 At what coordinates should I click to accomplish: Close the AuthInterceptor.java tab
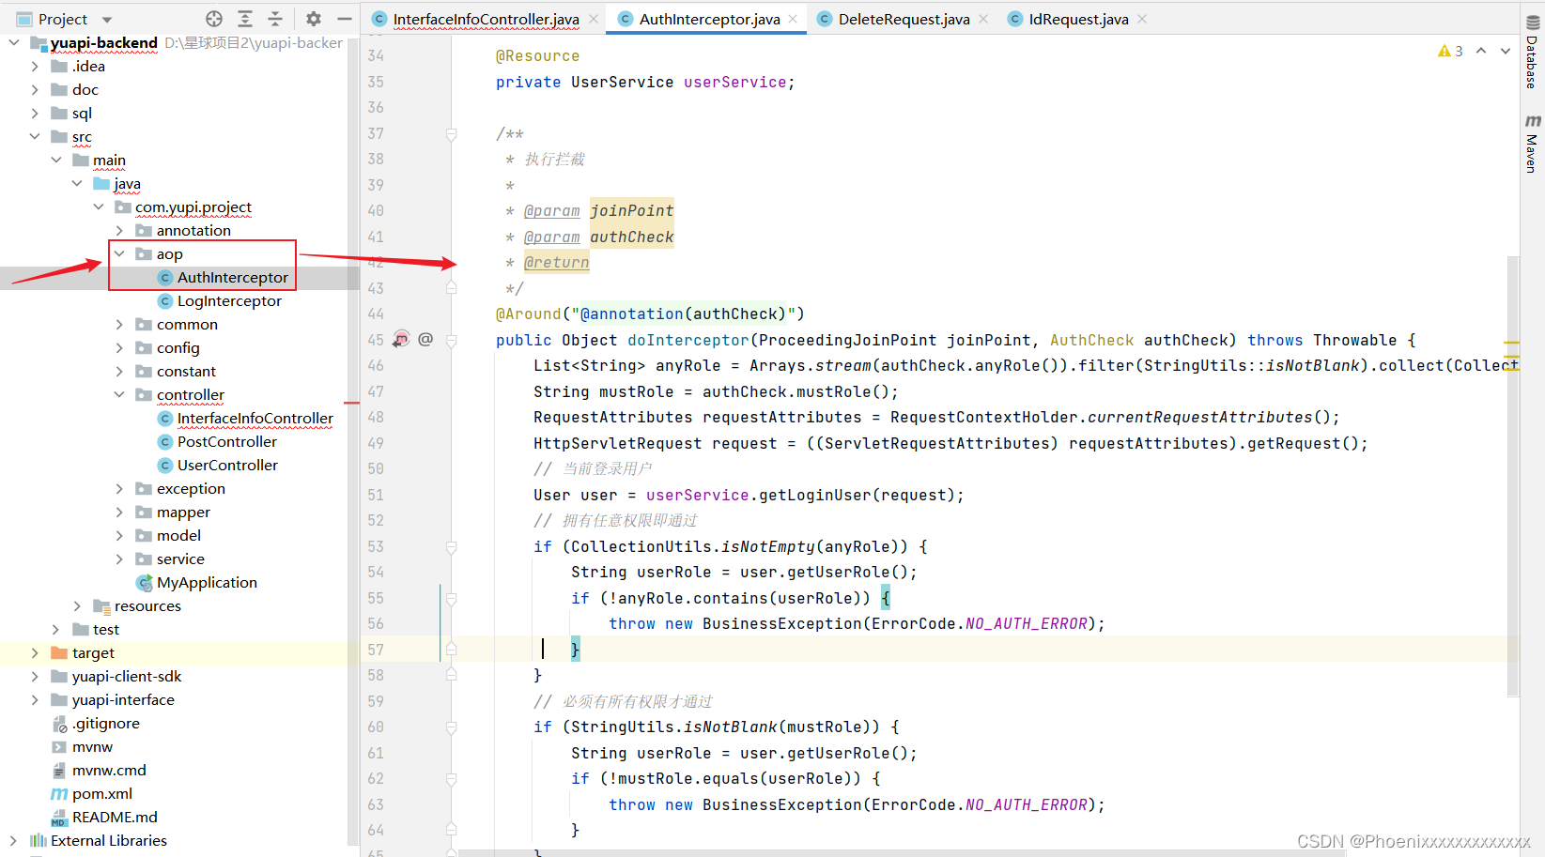tap(793, 19)
